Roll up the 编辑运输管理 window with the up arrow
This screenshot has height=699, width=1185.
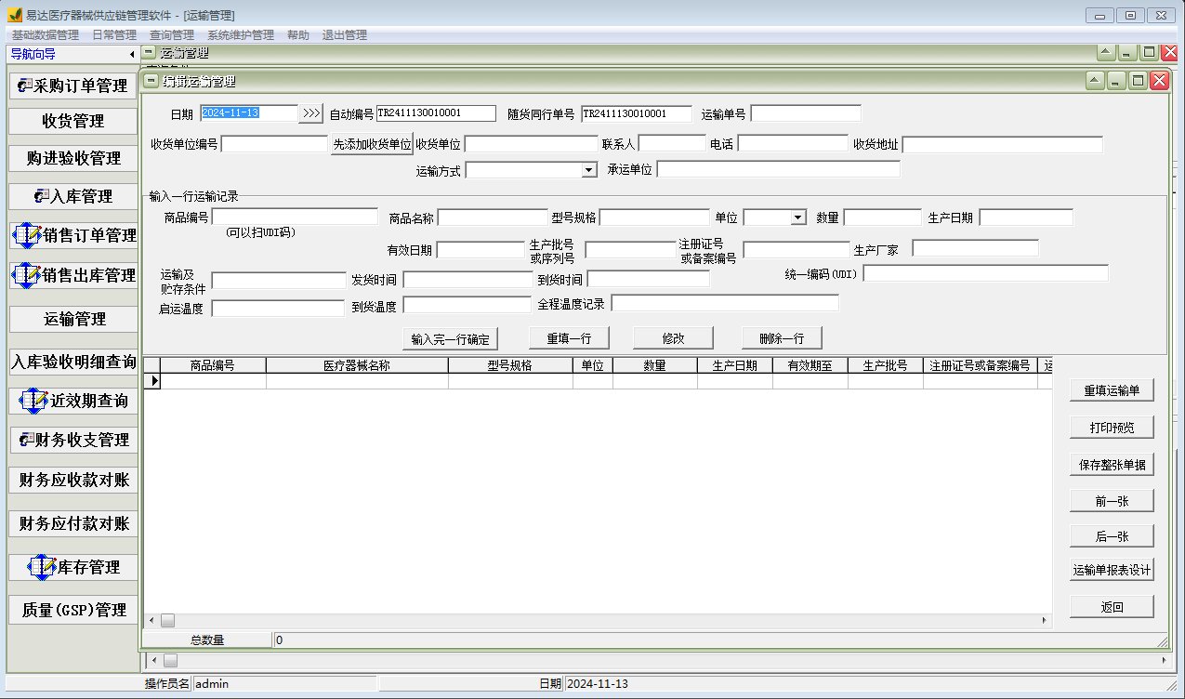1096,81
